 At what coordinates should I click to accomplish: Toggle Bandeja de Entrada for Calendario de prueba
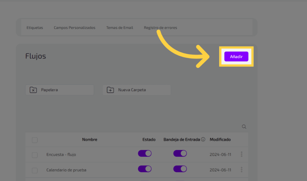pos(180,169)
